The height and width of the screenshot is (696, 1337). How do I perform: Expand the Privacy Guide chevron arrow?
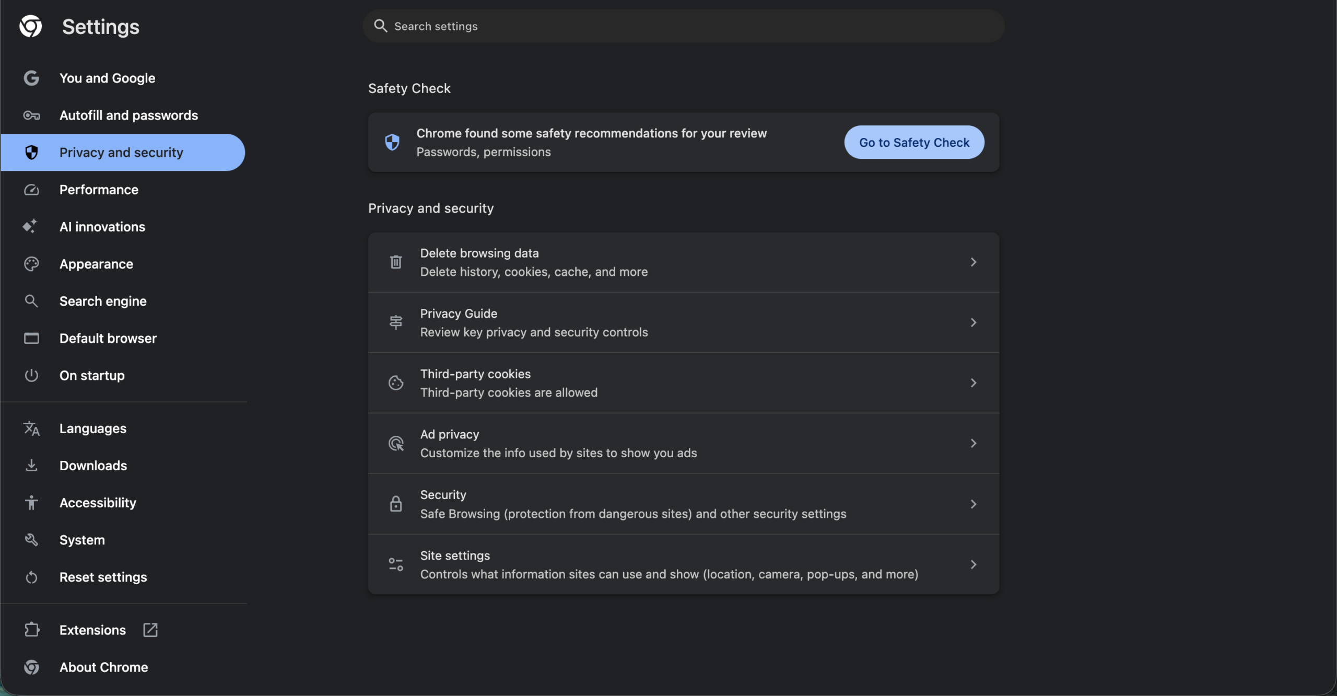[x=973, y=322]
